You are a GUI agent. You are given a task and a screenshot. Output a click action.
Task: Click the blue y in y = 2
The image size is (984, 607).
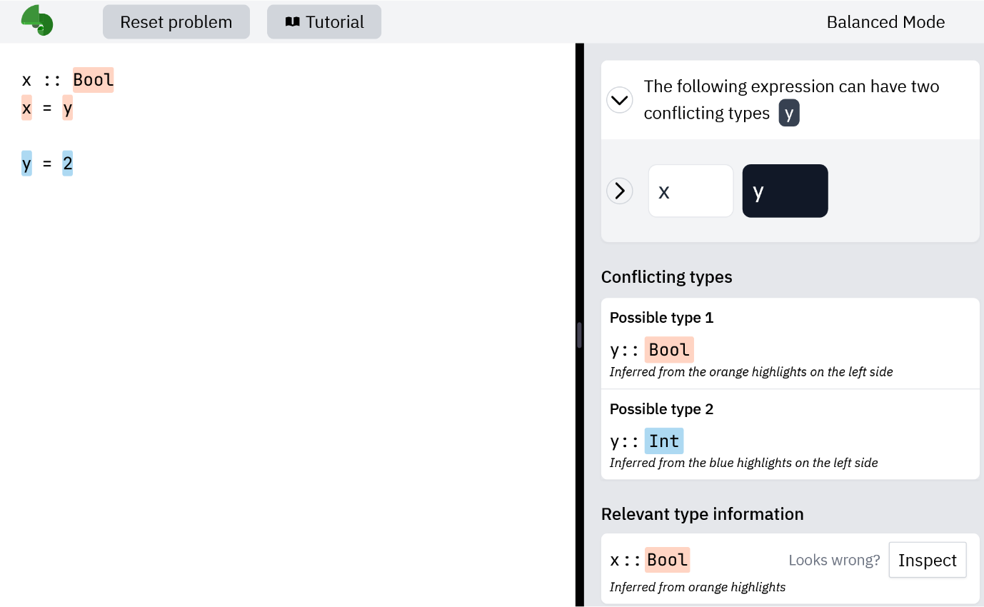coord(26,164)
